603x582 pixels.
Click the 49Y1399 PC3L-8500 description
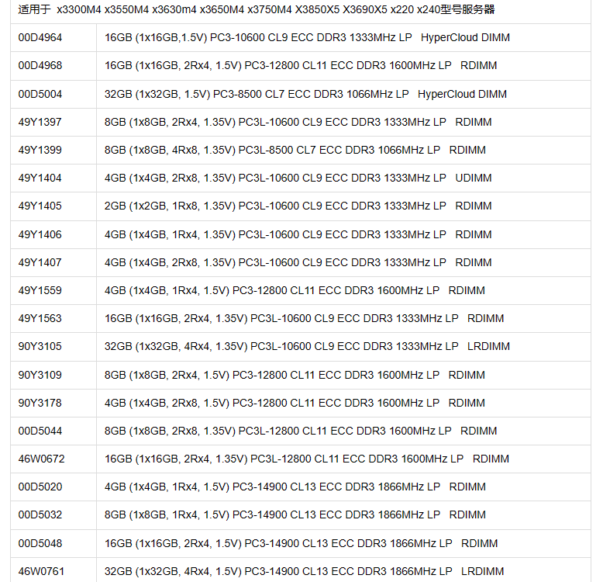(295, 150)
